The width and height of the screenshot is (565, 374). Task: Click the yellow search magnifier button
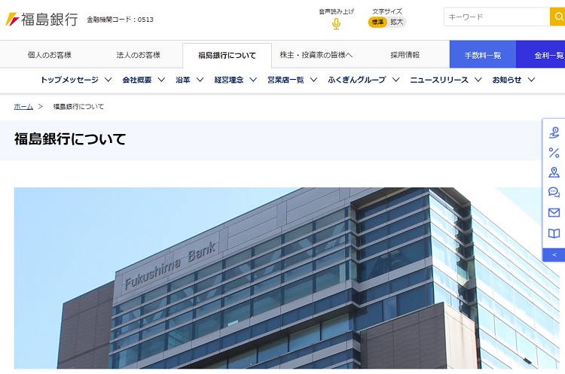click(x=558, y=17)
